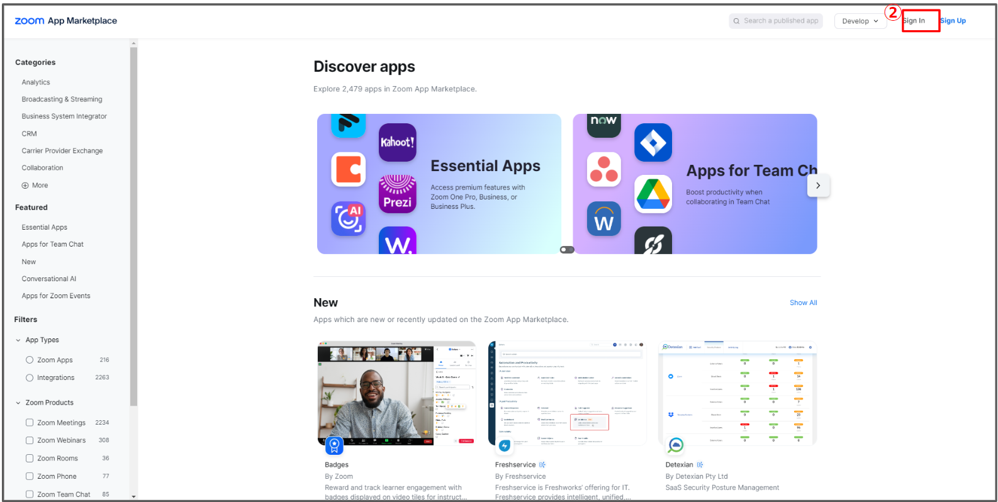The width and height of the screenshot is (998, 502).
Task: Open the Prezi app icon
Action: pos(397,194)
